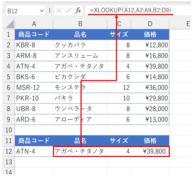Click cell A11 商品コード header
Image resolution: width=193 pixels, height=176 pixels.
tap(34, 141)
